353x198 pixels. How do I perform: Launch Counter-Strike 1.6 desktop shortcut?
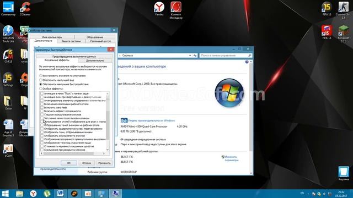coord(343,10)
